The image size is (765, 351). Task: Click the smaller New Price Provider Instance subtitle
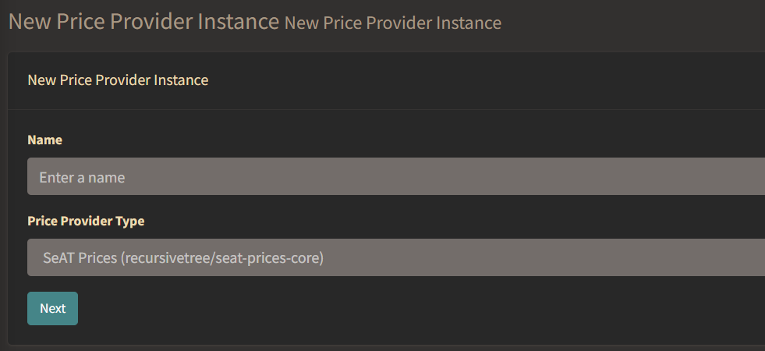coord(392,23)
